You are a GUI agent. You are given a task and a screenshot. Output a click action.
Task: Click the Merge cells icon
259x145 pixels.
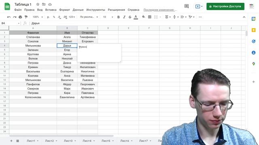[156, 17]
